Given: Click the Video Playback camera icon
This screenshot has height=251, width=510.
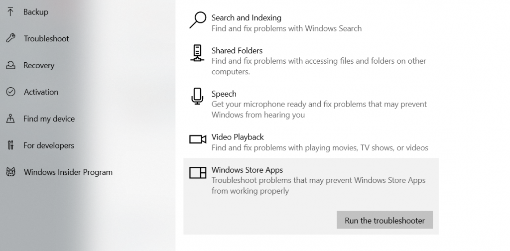Looking at the screenshot, I should (x=198, y=139).
